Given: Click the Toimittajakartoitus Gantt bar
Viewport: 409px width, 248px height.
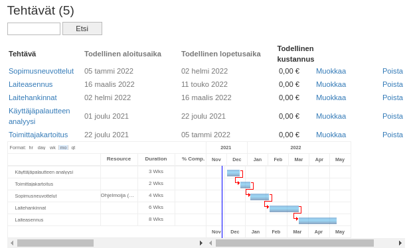Looking at the screenshot, I should point(245,185).
